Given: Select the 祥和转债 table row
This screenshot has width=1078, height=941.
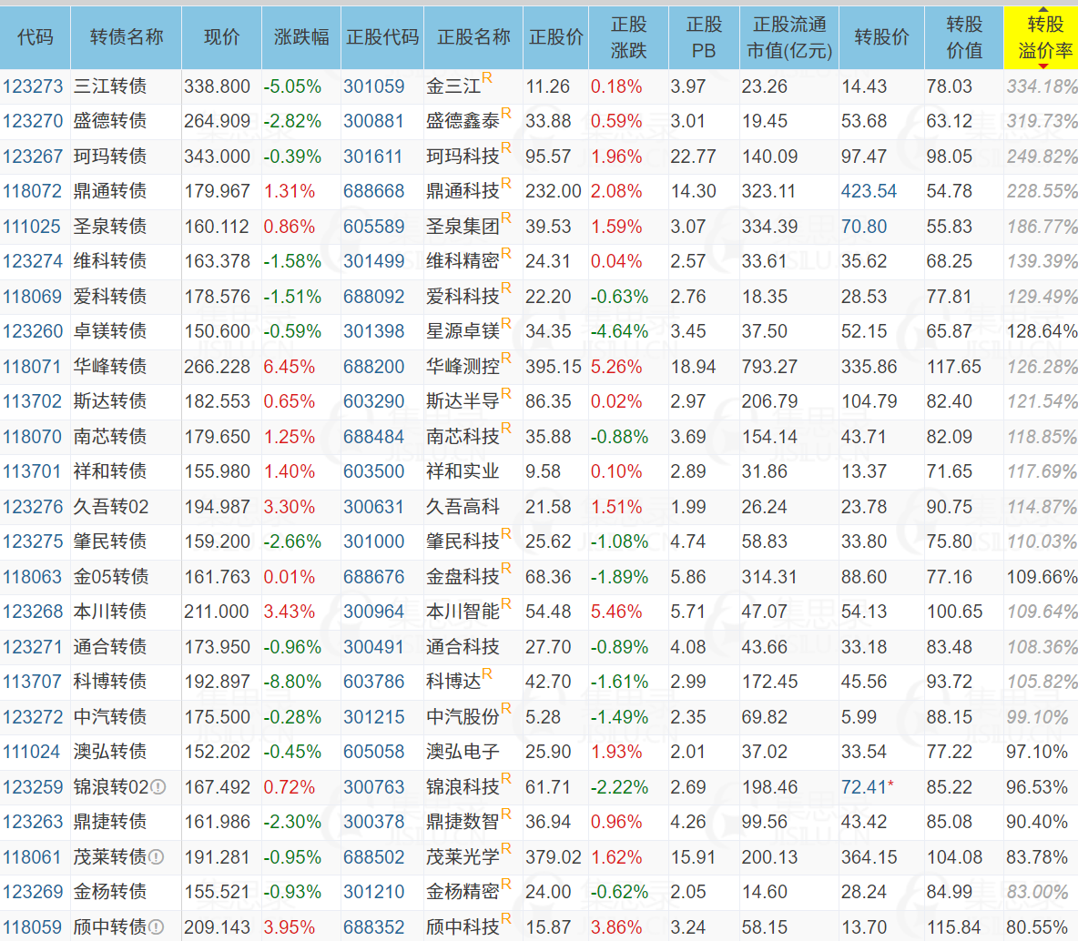Looking at the screenshot, I should [x=539, y=471].
